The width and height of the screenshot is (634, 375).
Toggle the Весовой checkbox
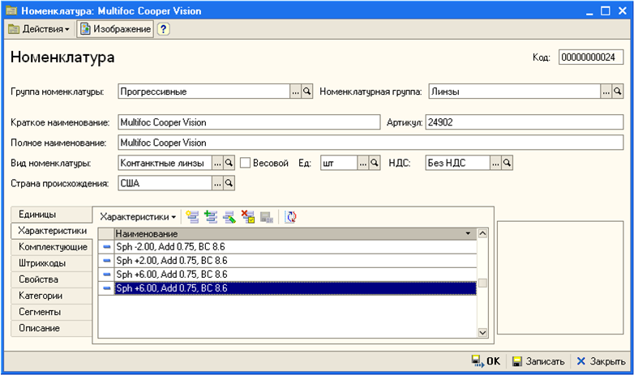click(245, 163)
